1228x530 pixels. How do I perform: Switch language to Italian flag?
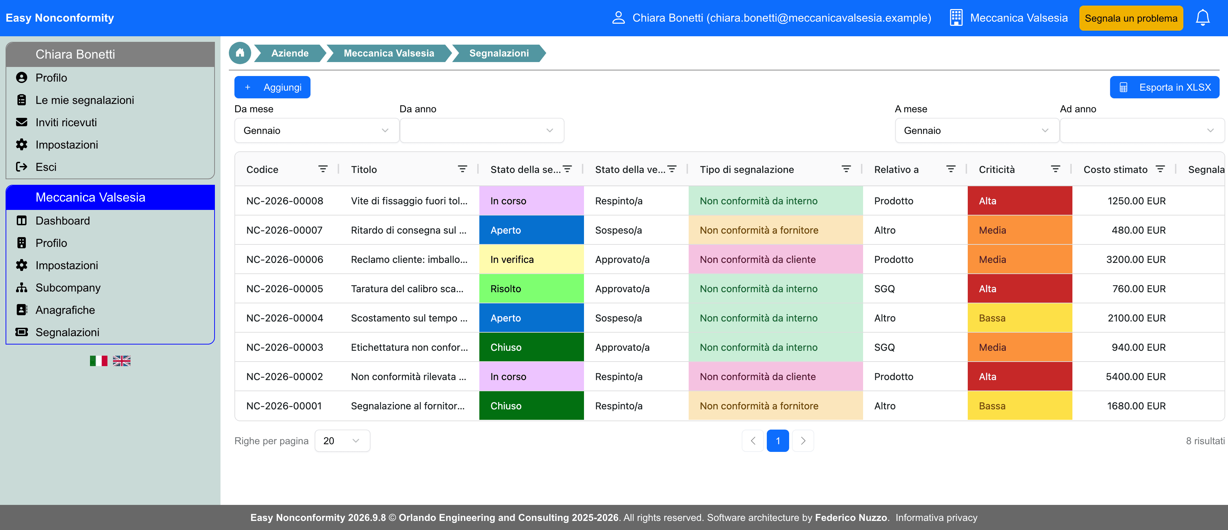tap(99, 361)
